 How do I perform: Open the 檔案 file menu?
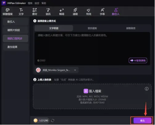(30, 3)
